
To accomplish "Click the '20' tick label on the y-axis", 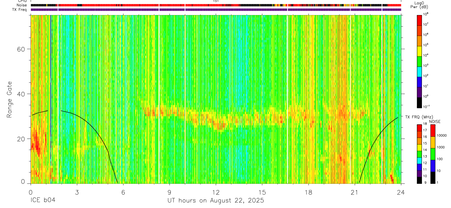I will pyautogui.click(x=21, y=139).
